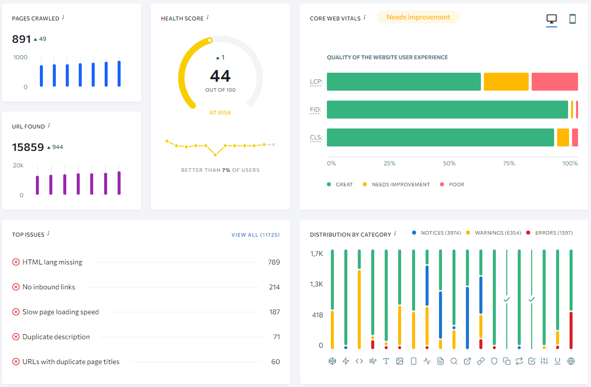
Task: Select the external link arrow category icon
Action: [467, 361]
